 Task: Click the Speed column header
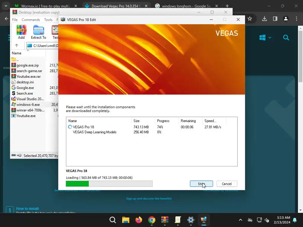(x=214, y=121)
